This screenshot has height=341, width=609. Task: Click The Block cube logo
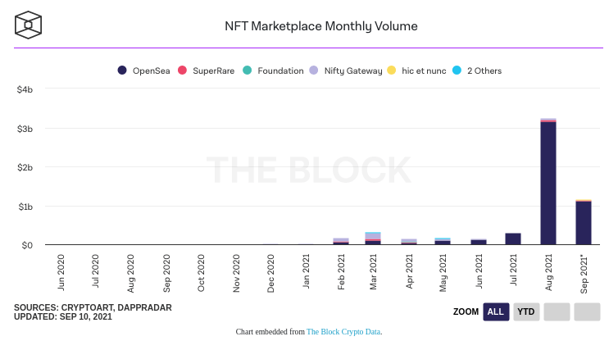coord(29,25)
